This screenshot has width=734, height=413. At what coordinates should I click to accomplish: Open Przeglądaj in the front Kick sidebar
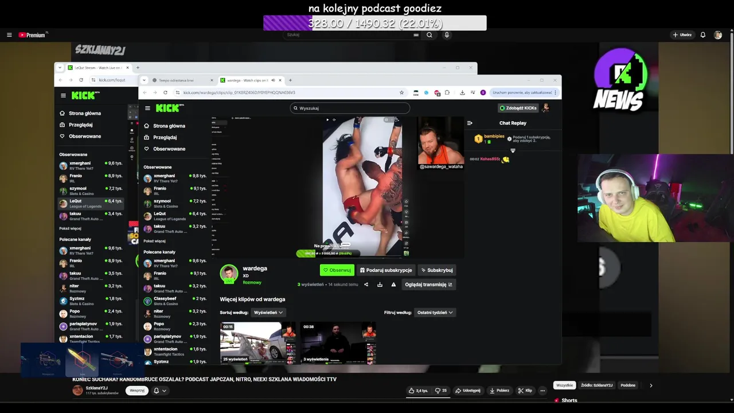161,137
